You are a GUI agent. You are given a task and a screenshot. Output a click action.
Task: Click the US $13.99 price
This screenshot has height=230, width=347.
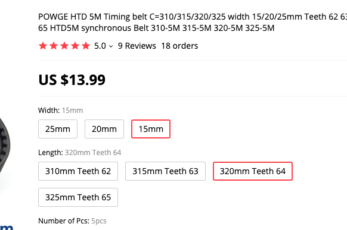click(72, 80)
